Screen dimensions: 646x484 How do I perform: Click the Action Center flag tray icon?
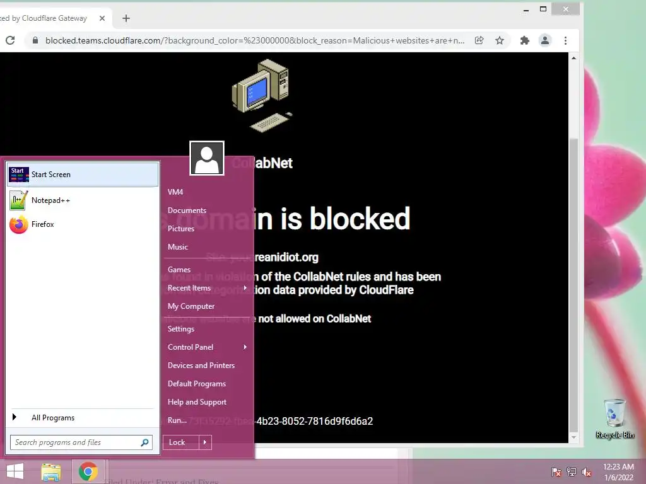click(556, 472)
